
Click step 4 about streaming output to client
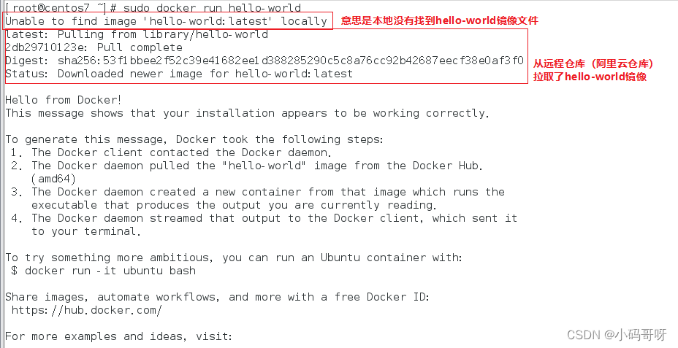click(x=264, y=218)
